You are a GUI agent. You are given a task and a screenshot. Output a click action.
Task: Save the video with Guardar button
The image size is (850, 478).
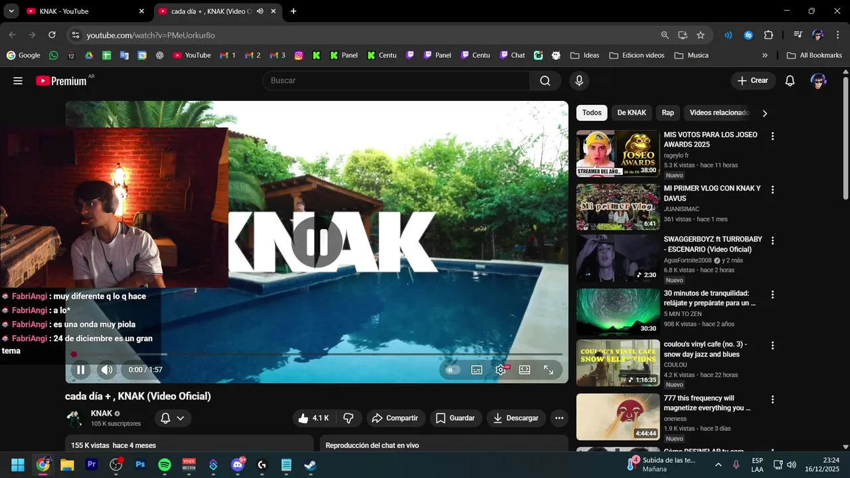point(456,418)
